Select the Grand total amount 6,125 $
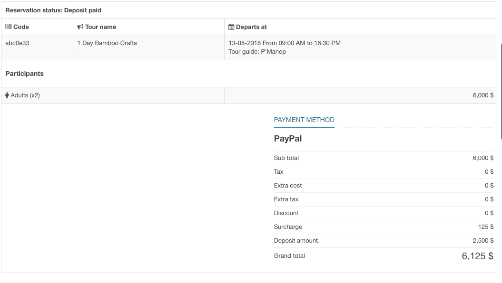The width and height of the screenshot is (502, 283). 477,256
